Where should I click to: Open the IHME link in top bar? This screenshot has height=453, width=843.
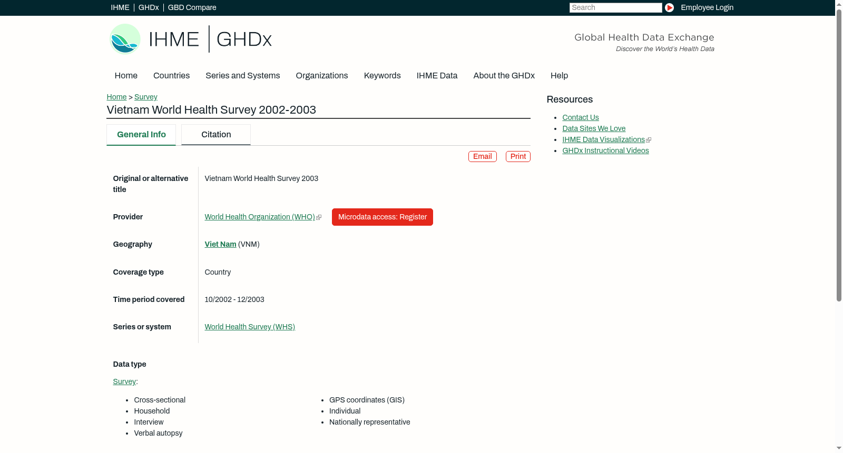click(120, 7)
